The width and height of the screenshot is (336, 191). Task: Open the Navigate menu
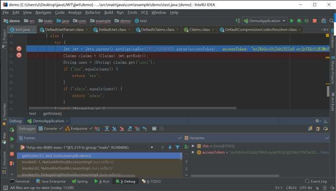[43, 13]
